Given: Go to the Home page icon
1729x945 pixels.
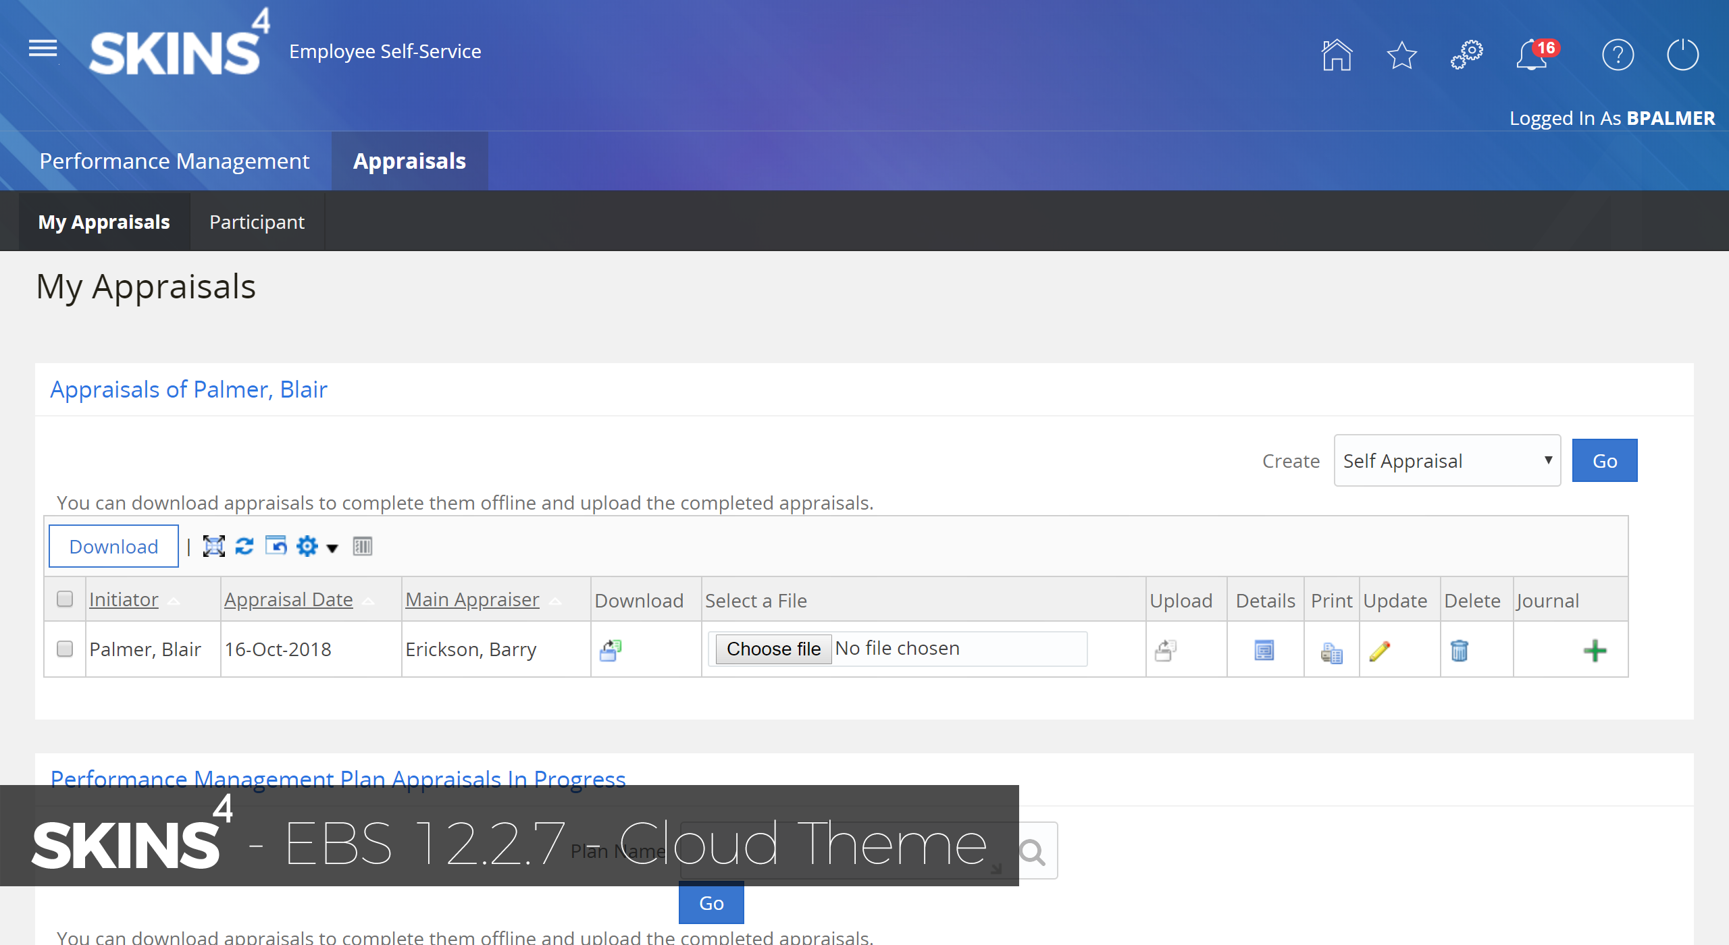Looking at the screenshot, I should (1337, 55).
